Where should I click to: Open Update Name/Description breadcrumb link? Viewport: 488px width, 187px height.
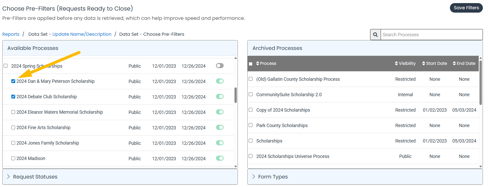tap(82, 34)
